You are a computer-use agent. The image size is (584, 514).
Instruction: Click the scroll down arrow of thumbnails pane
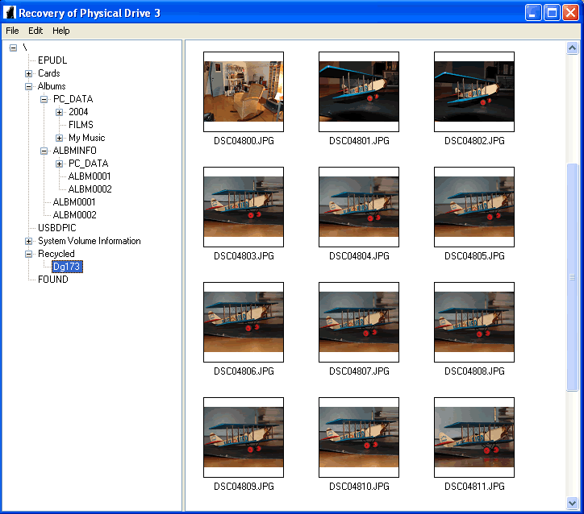click(x=573, y=504)
